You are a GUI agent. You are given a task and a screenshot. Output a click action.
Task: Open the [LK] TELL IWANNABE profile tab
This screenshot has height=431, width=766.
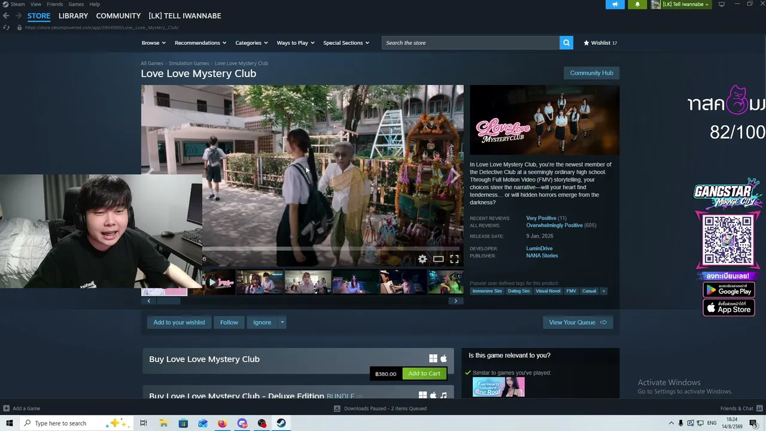pos(185,16)
